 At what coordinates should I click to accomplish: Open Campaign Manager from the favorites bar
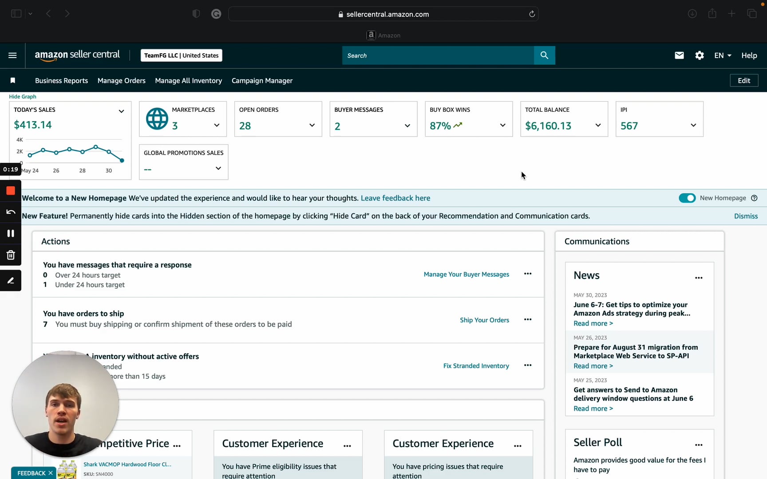click(262, 81)
